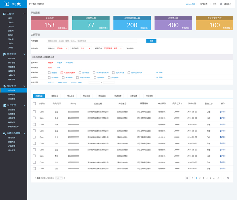The width and height of the screenshot is (237, 200).
Task: Go to the first page of results
Action: pyautogui.click(x=187, y=178)
